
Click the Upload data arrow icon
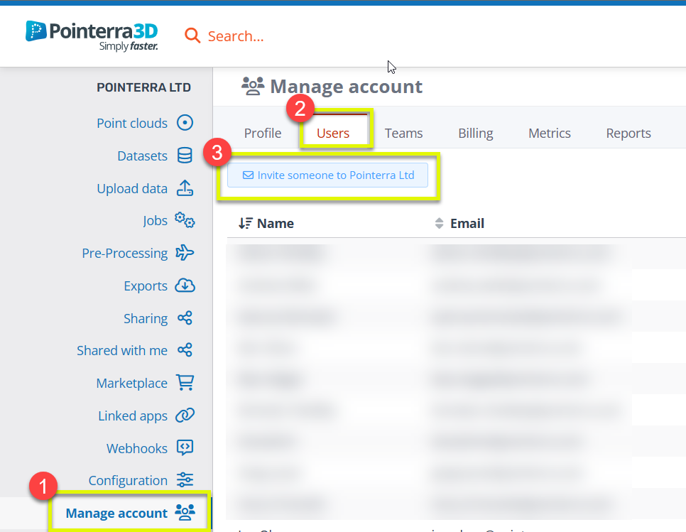pyautogui.click(x=185, y=188)
